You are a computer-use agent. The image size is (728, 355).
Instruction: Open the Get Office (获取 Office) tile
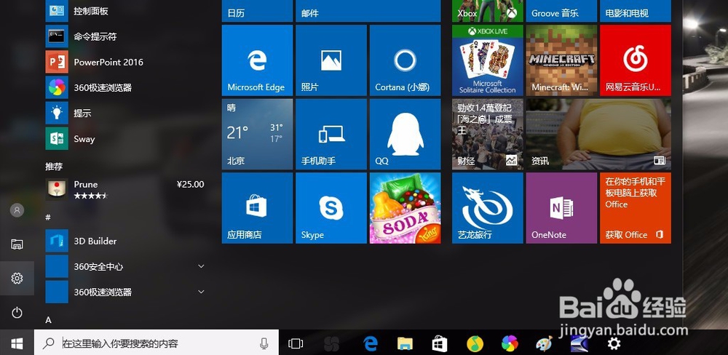coord(635,208)
